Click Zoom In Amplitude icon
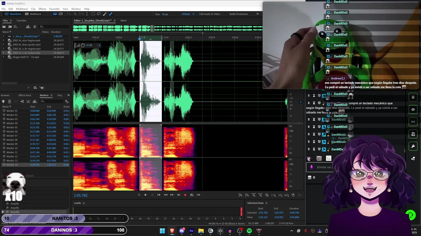Screen dimensions: 421x236 click(x=240, y=195)
